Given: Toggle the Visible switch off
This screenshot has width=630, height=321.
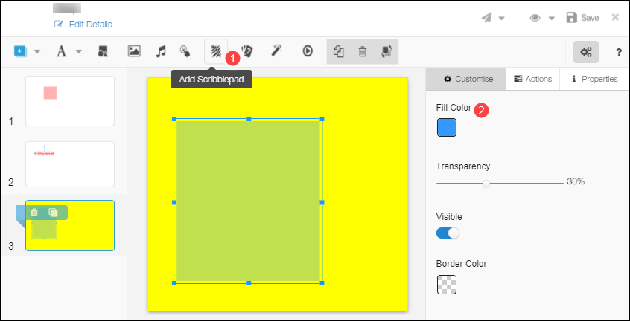Looking at the screenshot, I should pos(448,233).
